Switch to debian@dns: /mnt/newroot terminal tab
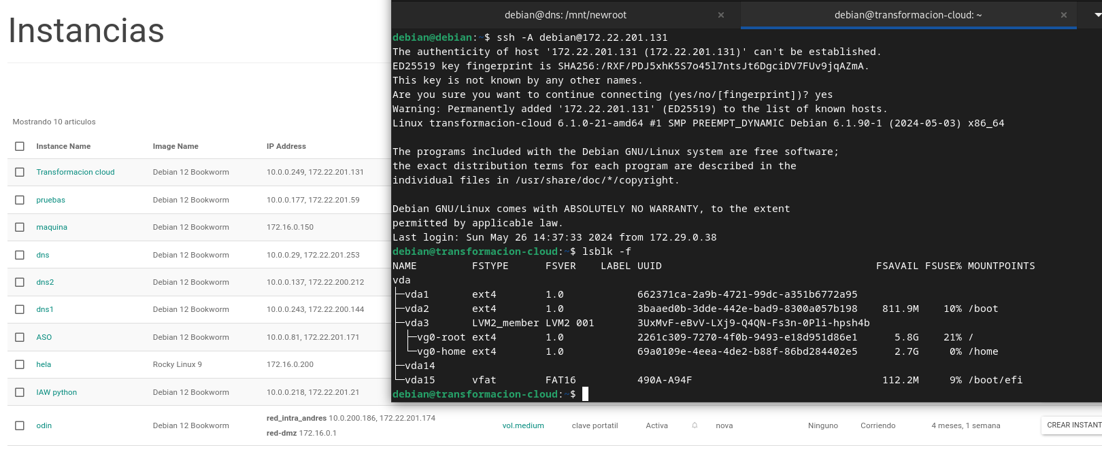Image resolution: width=1102 pixels, height=454 pixels. pos(565,15)
